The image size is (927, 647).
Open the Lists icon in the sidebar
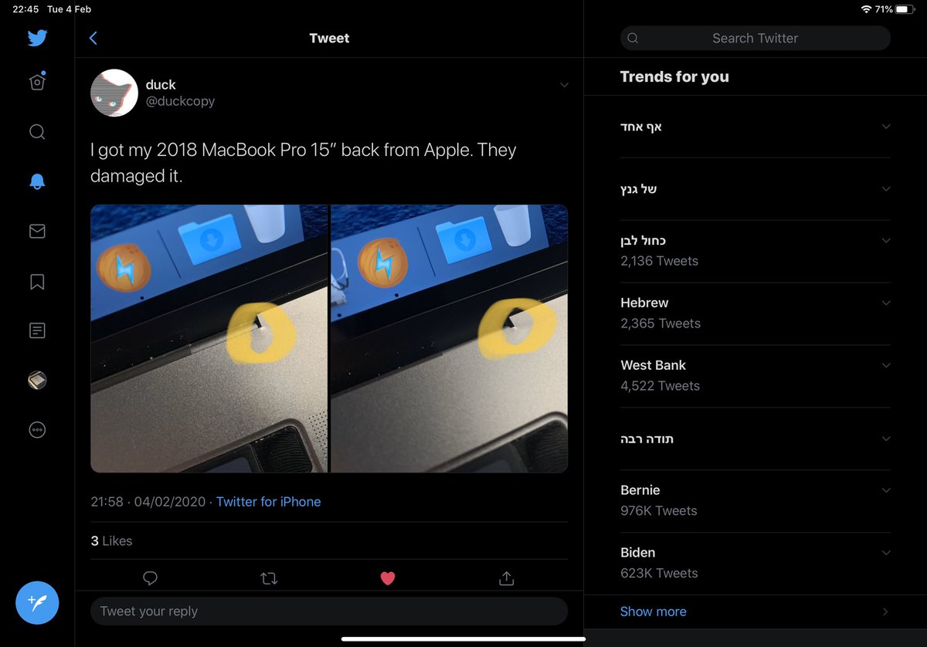click(x=37, y=331)
